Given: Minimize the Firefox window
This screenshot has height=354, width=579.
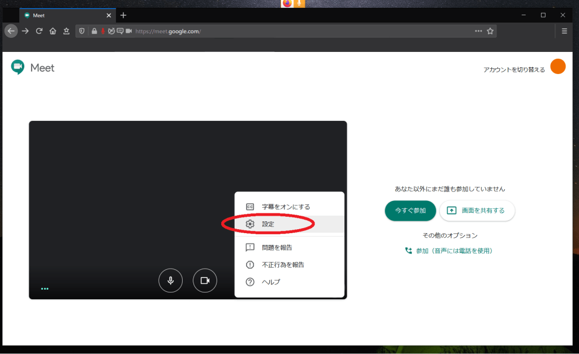Looking at the screenshot, I should tap(524, 15).
